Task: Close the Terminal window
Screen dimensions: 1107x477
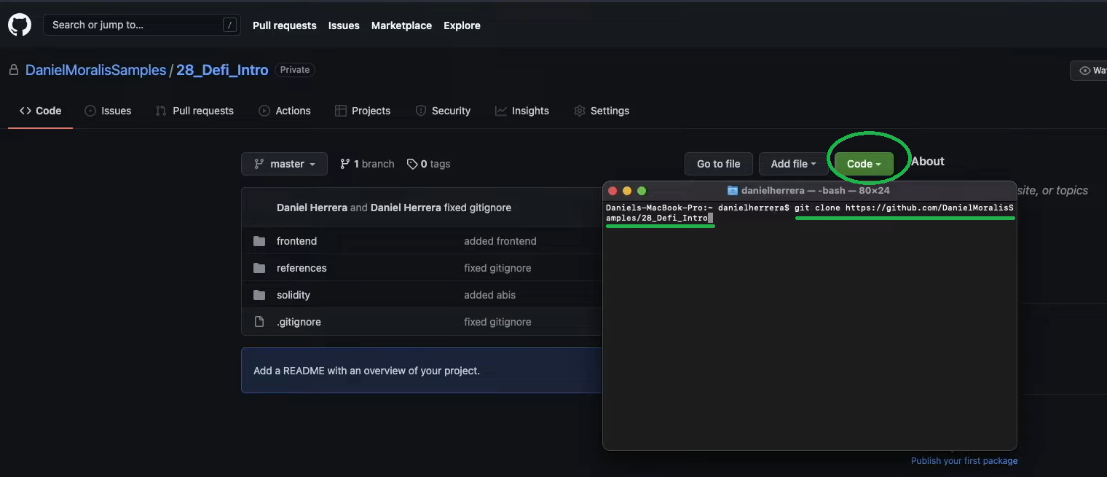Action: coord(612,191)
